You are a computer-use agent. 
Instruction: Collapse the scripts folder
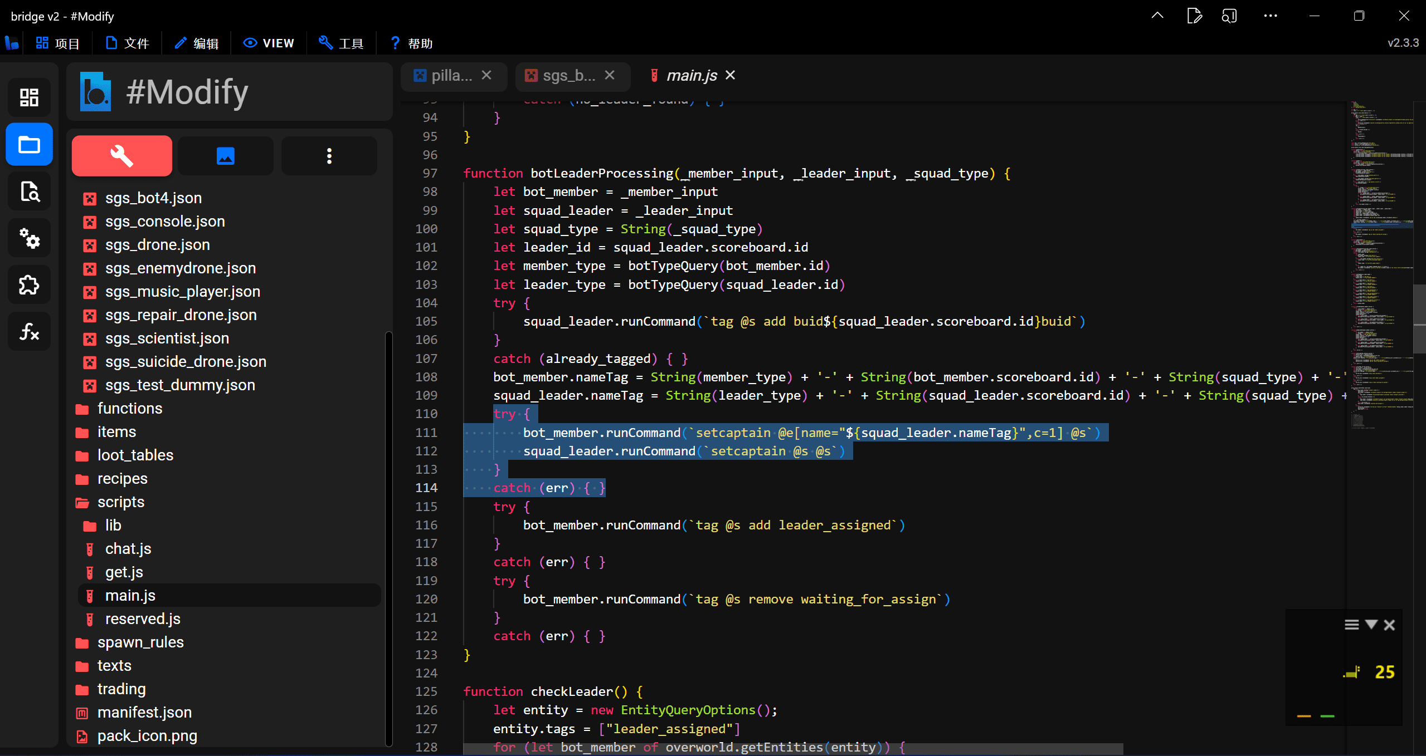(x=226, y=502)
